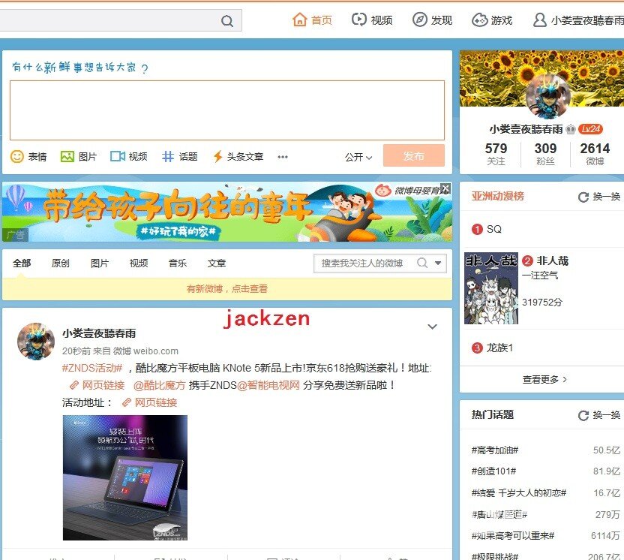The height and width of the screenshot is (560, 624).
Task: Open first 网页链接 after 地址
Action: pos(97,385)
